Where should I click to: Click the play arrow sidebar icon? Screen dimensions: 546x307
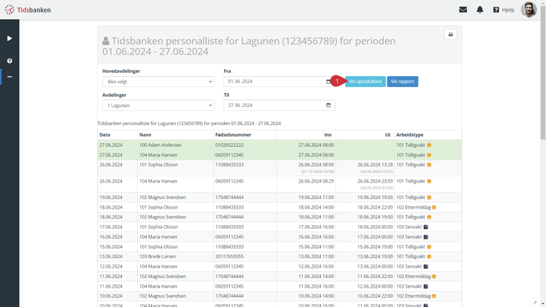pyautogui.click(x=9, y=38)
